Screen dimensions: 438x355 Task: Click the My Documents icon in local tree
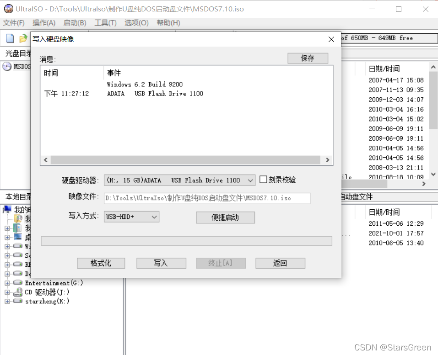17,228
